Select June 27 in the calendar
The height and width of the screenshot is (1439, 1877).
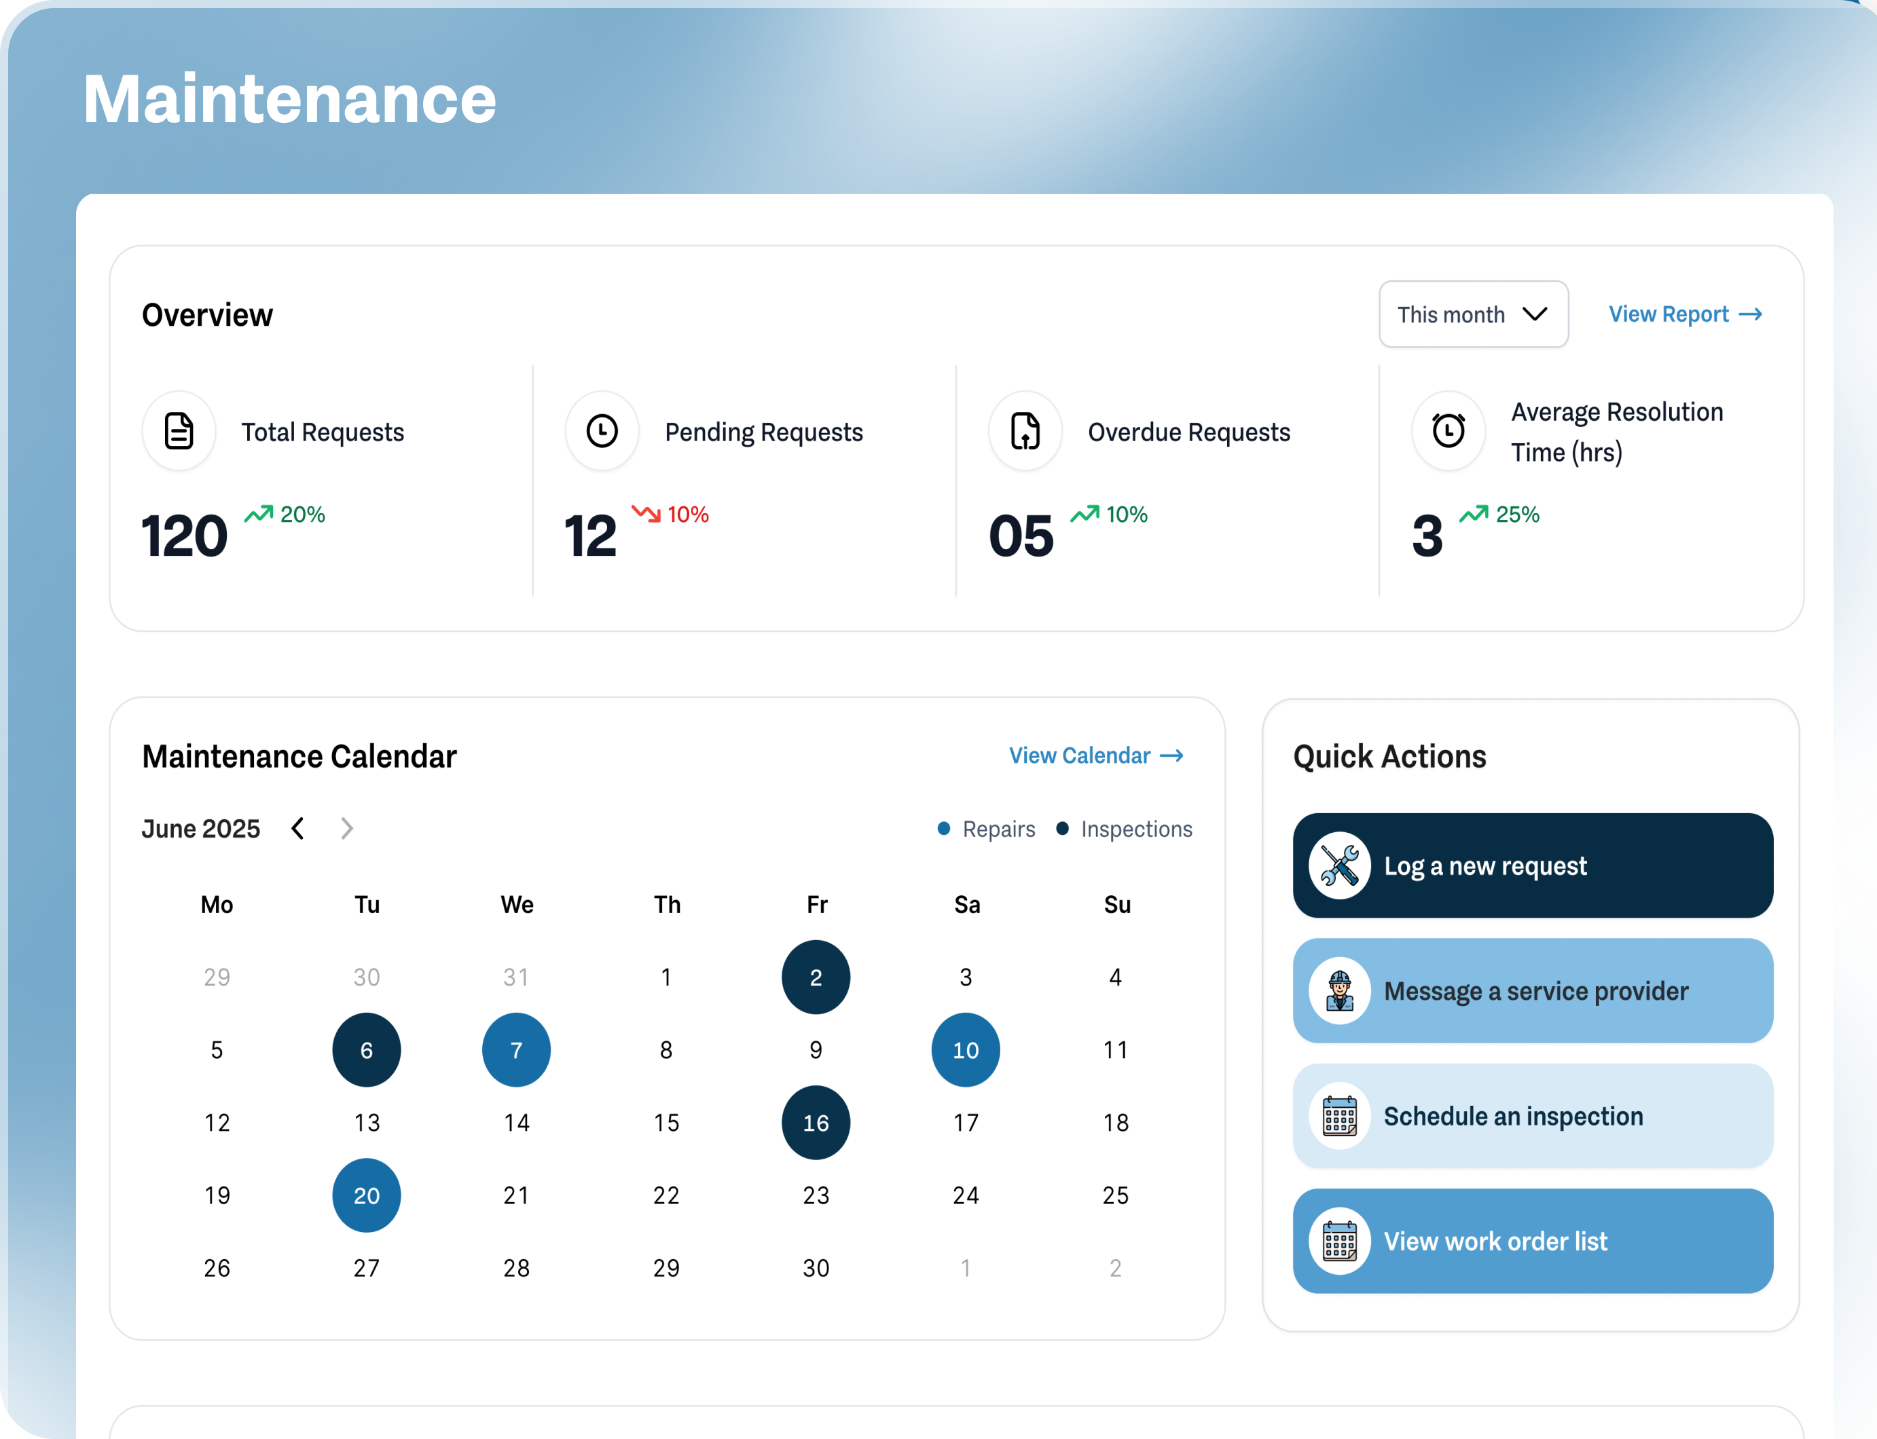[x=367, y=1269]
